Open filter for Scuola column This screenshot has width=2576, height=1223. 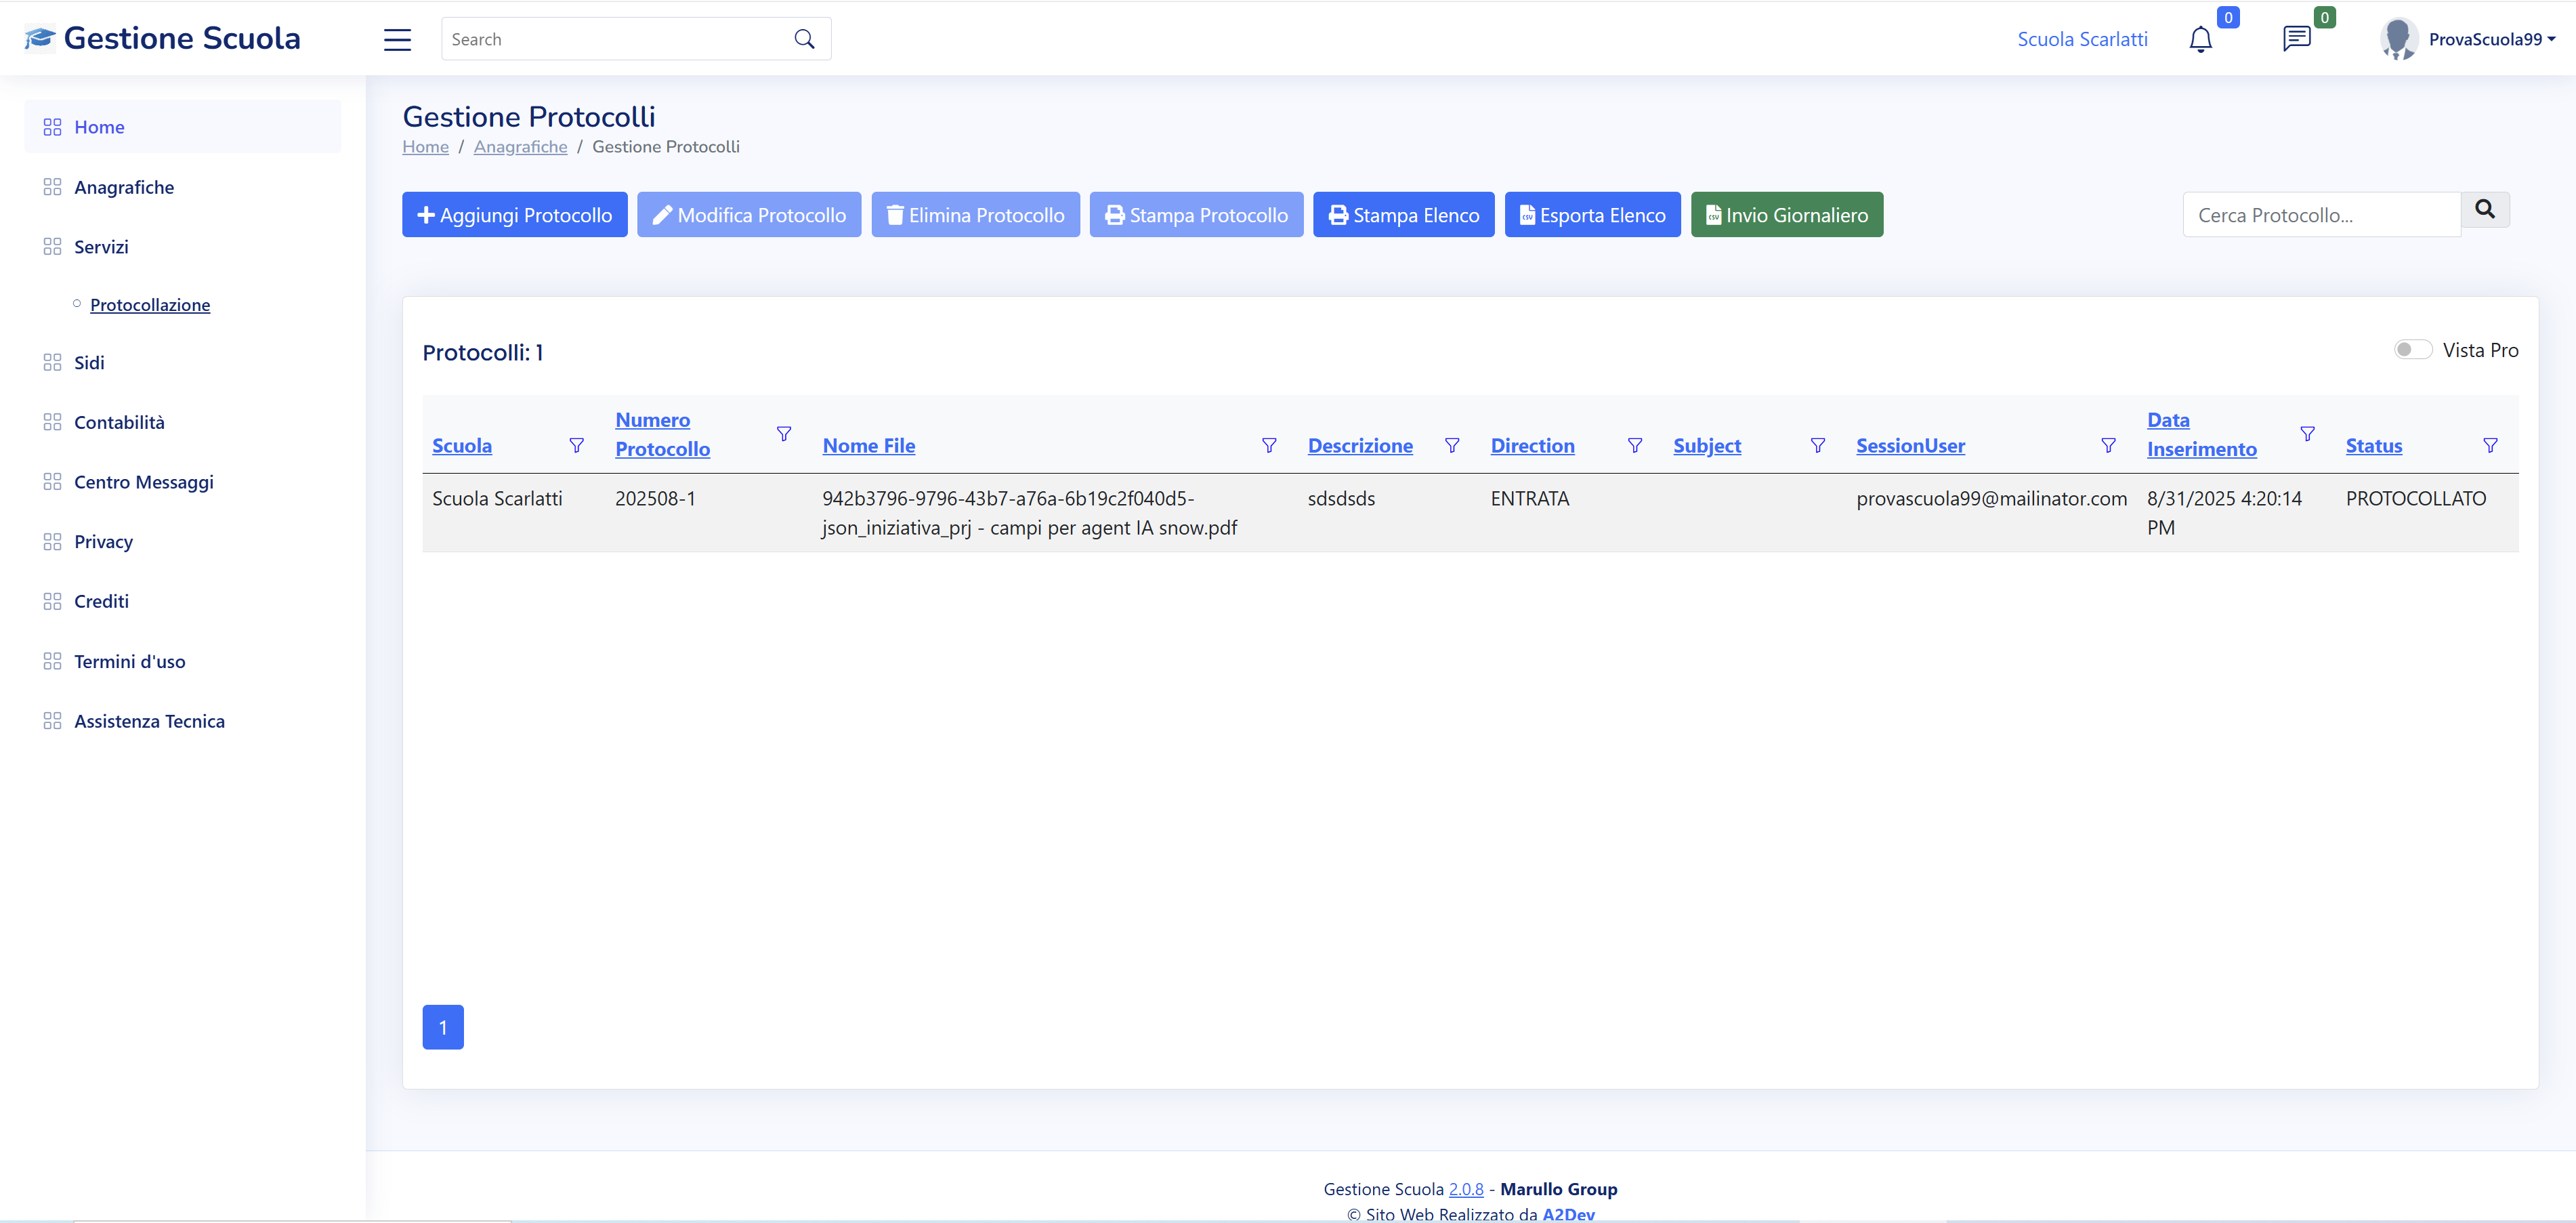click(x=577, y=445)
